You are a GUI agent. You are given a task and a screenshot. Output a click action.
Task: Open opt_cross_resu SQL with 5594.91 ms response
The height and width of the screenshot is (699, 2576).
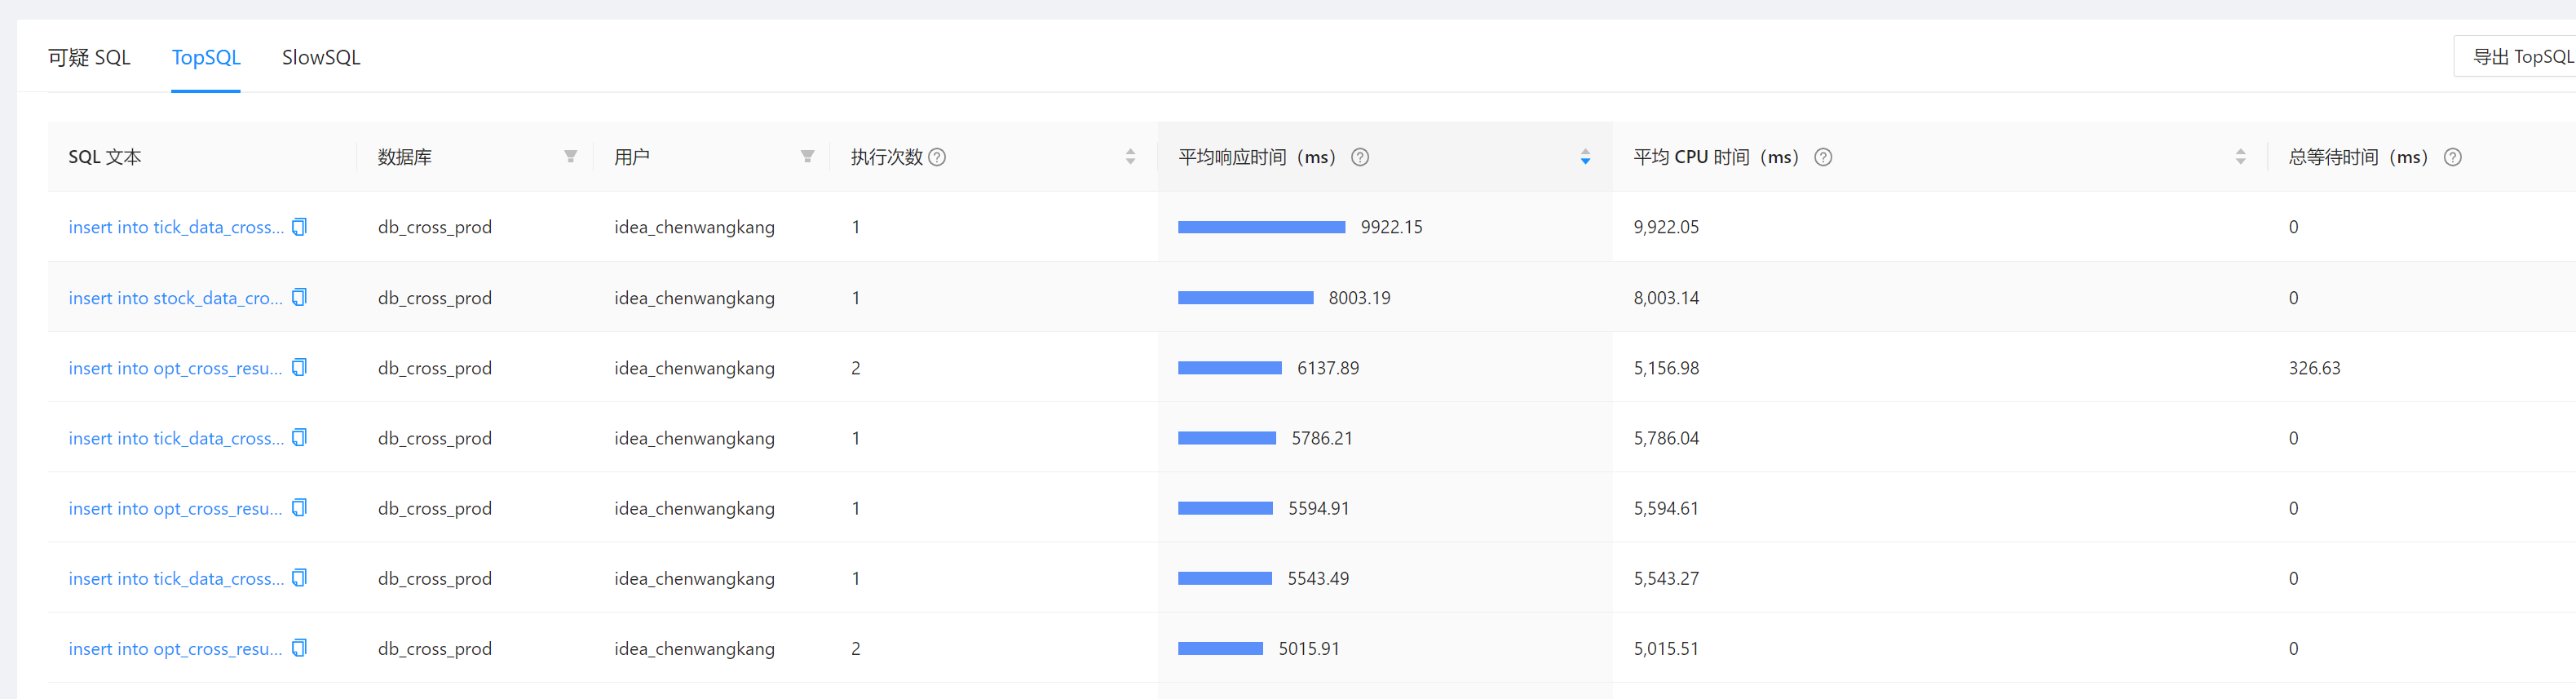(x=176, y=508)
